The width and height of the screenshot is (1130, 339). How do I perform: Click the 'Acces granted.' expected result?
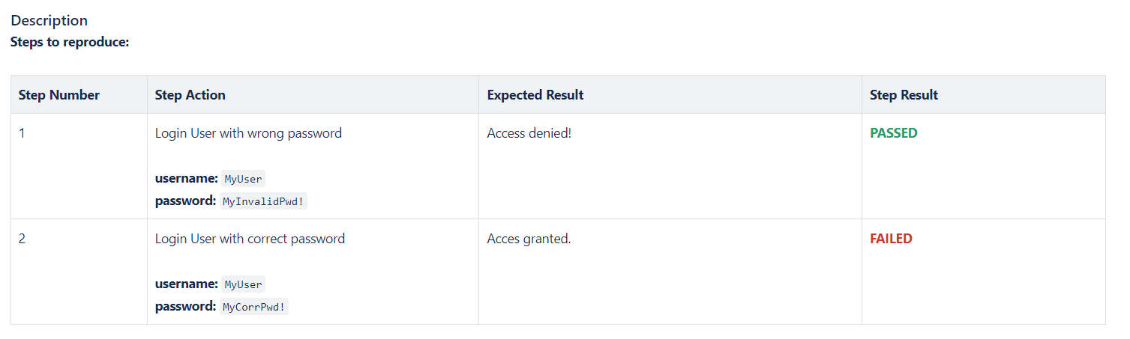529,239
